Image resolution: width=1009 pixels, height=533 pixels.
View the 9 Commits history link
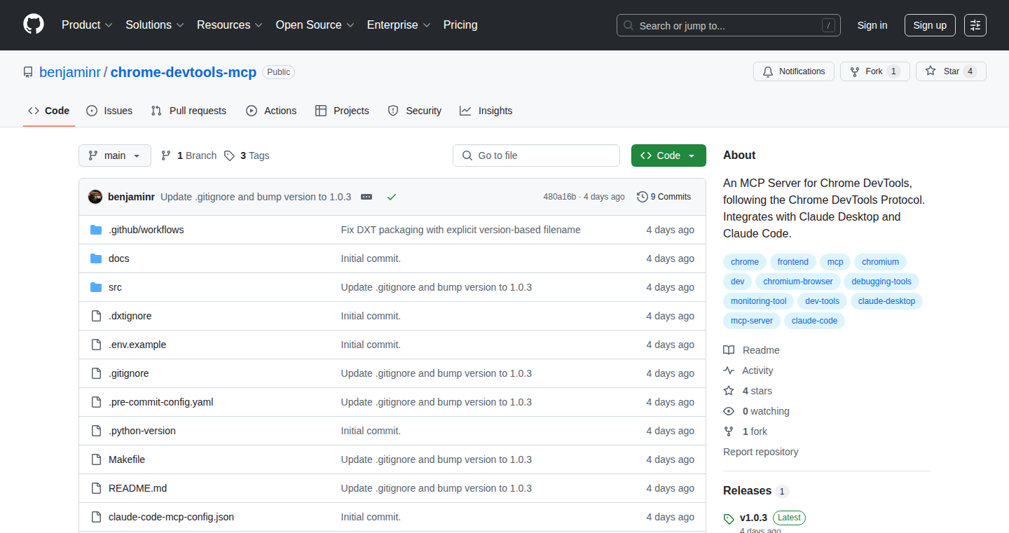coord(664,197)
